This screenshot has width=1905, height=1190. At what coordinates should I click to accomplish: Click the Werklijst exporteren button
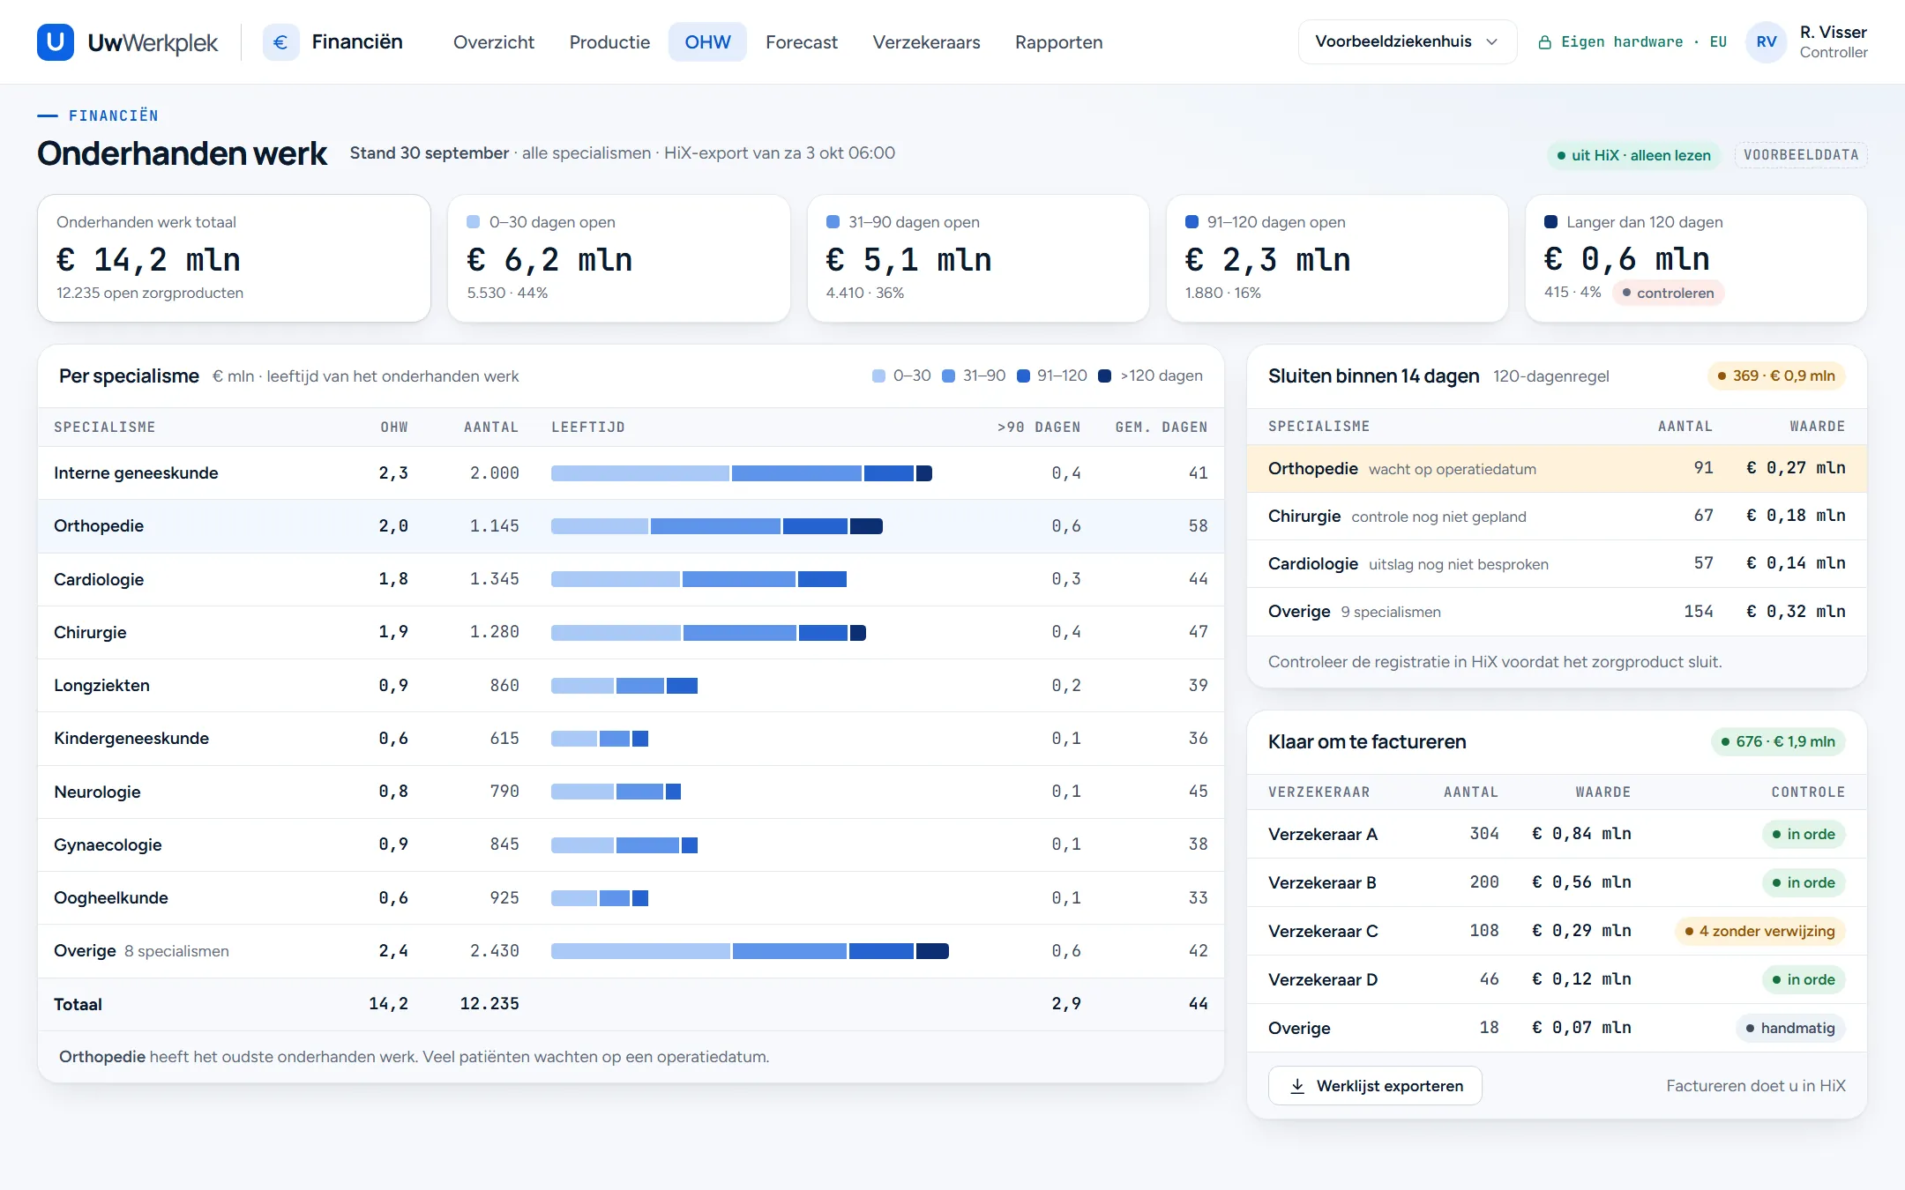coord(1375,1086)
